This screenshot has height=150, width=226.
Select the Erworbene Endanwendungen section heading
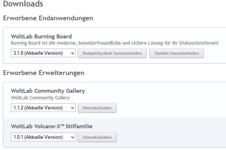pos(48,18)
